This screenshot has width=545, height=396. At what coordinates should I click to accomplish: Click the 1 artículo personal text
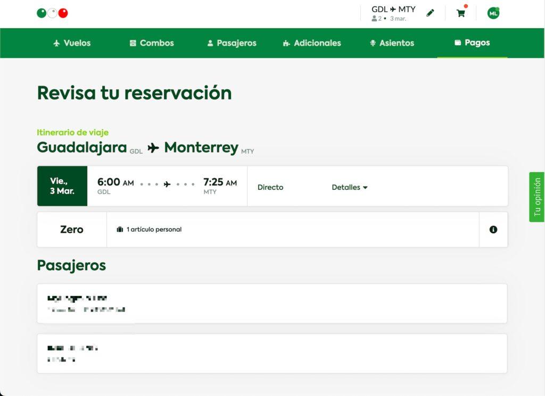(x=154, y=230)
